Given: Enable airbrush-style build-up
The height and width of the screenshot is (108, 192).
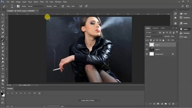Looking at the screenshot, I should click(81, 6).
